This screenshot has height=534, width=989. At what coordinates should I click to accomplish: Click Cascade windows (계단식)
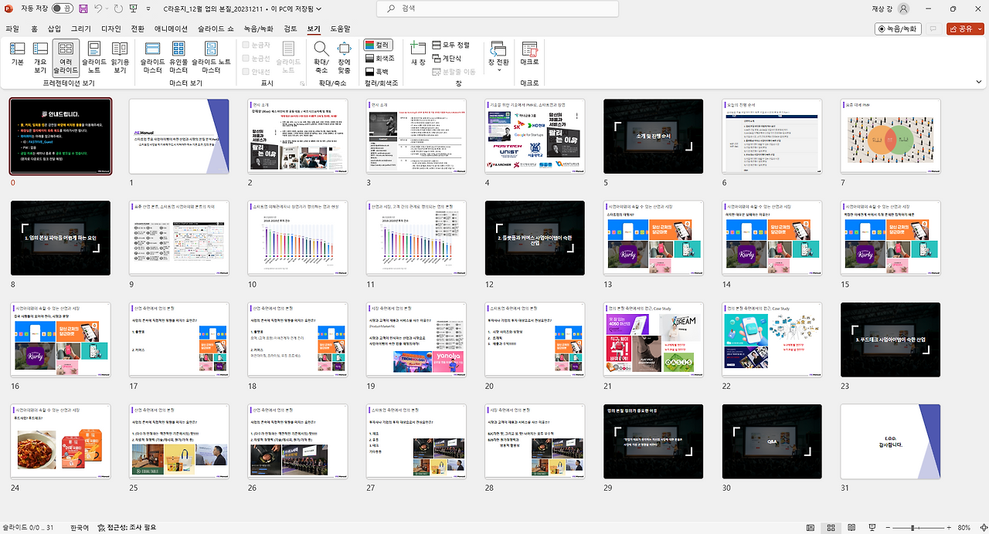447,58
